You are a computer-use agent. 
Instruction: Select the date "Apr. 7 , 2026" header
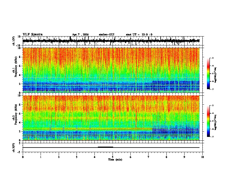click(80, 35)
